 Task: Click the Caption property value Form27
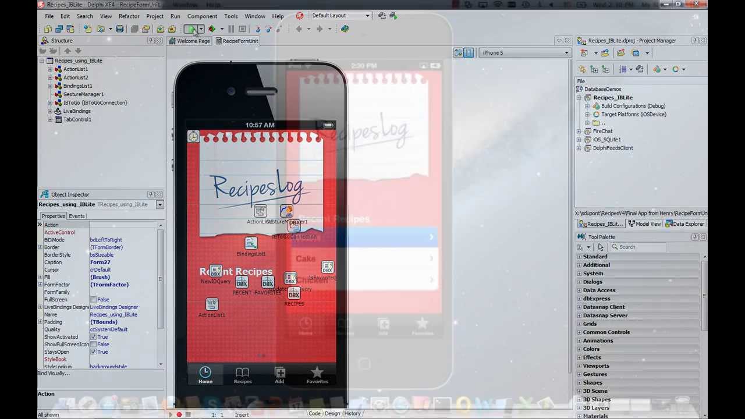click(x=100, y=262)
